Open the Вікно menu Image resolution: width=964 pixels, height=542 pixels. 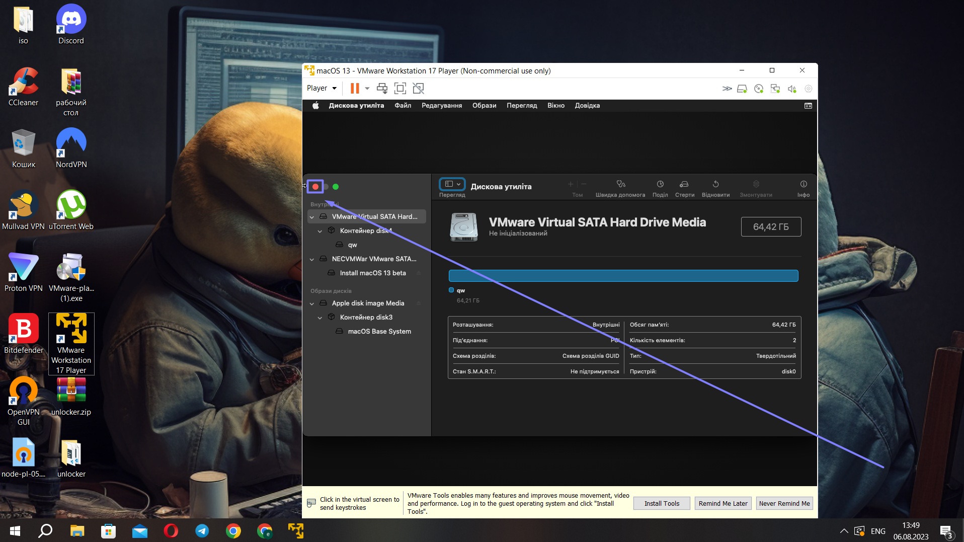tap(556, 106)
